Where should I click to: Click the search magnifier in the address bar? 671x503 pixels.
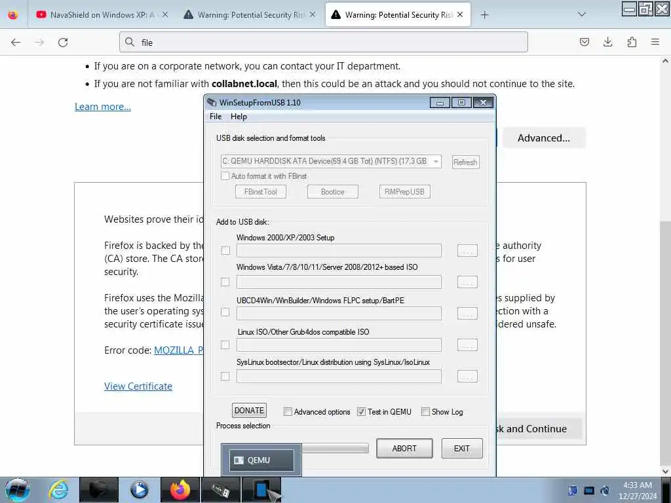click(x=130, y=42)
